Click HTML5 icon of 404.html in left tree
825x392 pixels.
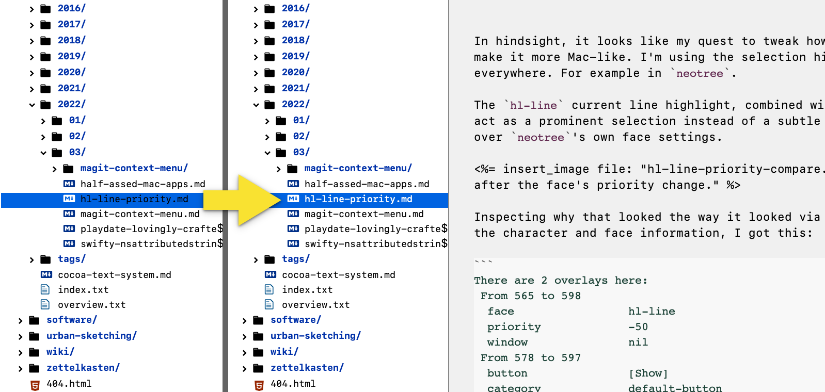pyautogui.click(x=35, y=385)
